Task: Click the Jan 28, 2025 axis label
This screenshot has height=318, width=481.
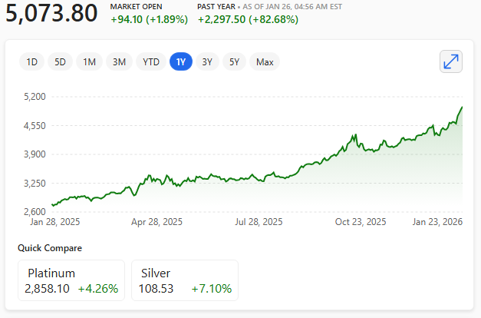Action: [55, 222]
